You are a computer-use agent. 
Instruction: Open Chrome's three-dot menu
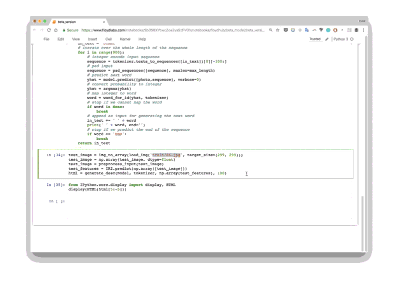click(x=362, y=30)
